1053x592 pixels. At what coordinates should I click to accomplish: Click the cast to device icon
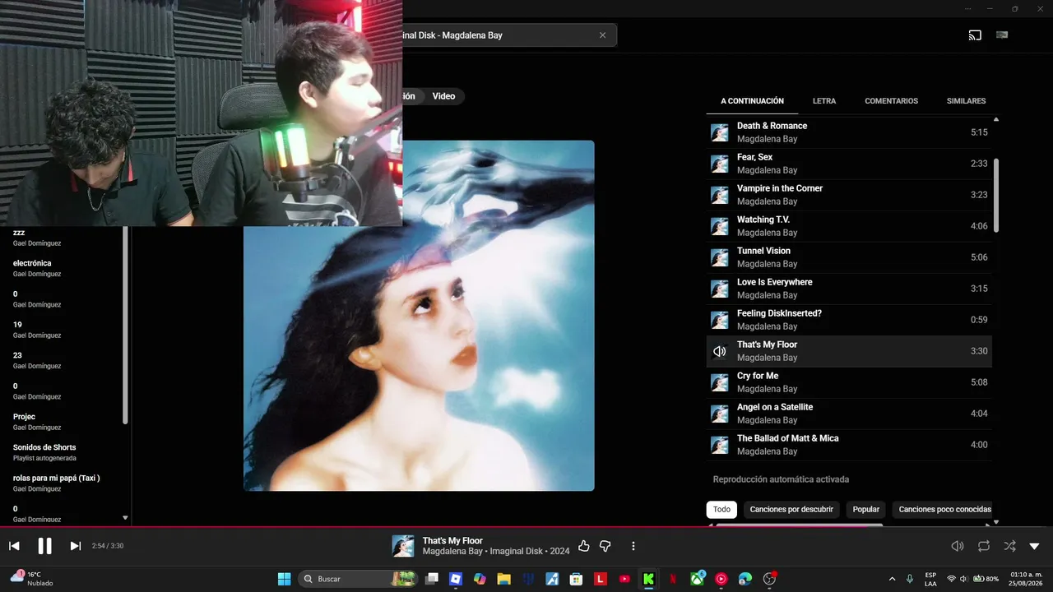(x=975, y=35)
